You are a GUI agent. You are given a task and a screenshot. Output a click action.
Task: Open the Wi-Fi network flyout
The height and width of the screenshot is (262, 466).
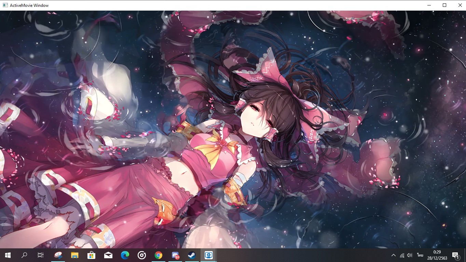pyautogui.click(x=402, y=255)
